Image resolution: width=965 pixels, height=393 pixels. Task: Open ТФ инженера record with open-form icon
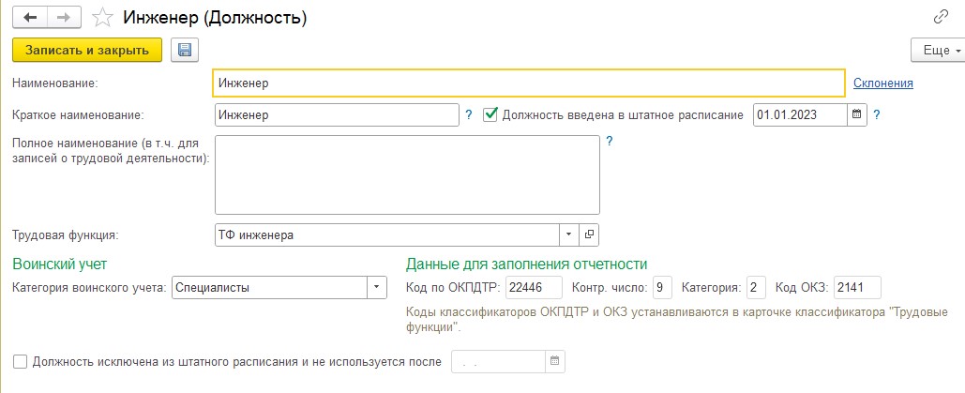tap(588, 234)
